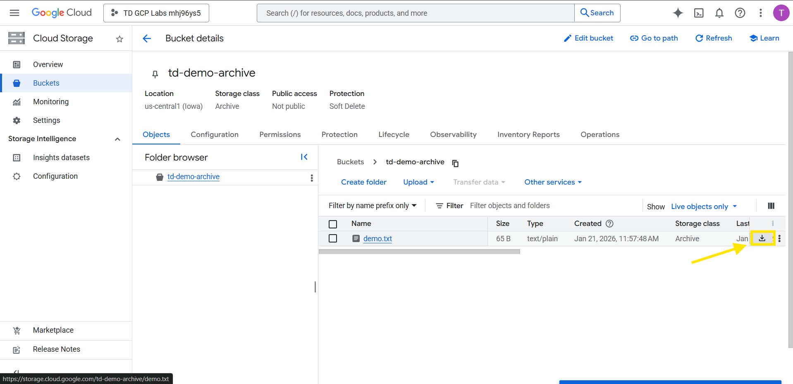Image resolution: width=793 pixels, height=384 pixels.
Task: Check the select-all objects checkbox
Action: [x=333, y=224]
